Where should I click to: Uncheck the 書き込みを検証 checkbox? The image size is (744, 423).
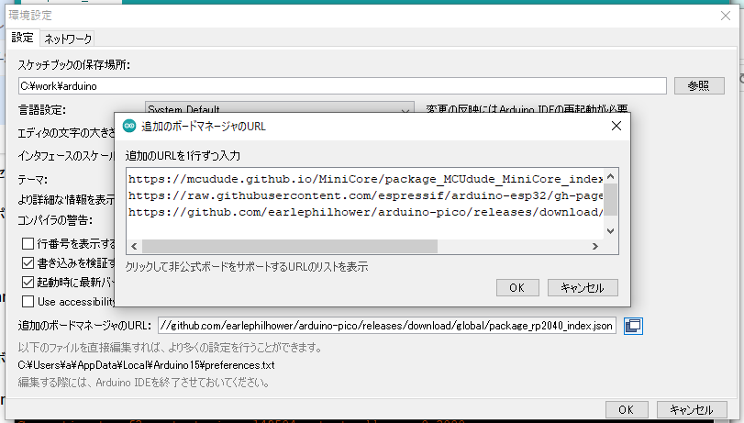(28, 263)
